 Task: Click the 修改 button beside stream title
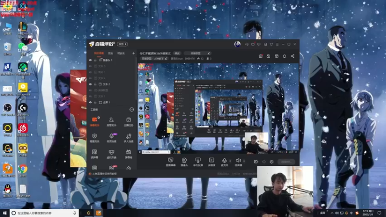(177, 53)
